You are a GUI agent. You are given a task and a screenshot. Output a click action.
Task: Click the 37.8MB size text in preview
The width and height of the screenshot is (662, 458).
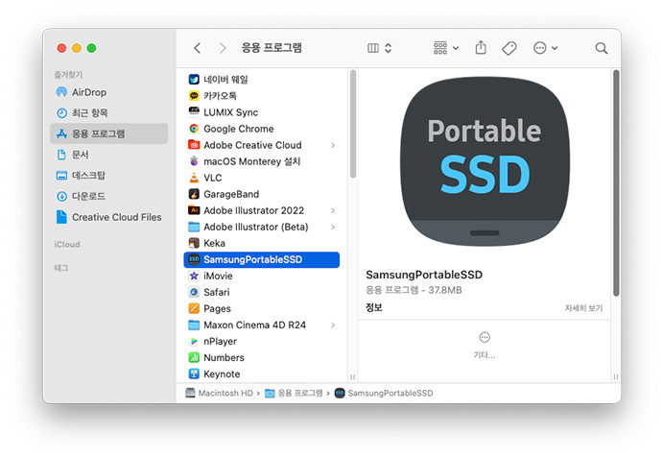(445, 290)
